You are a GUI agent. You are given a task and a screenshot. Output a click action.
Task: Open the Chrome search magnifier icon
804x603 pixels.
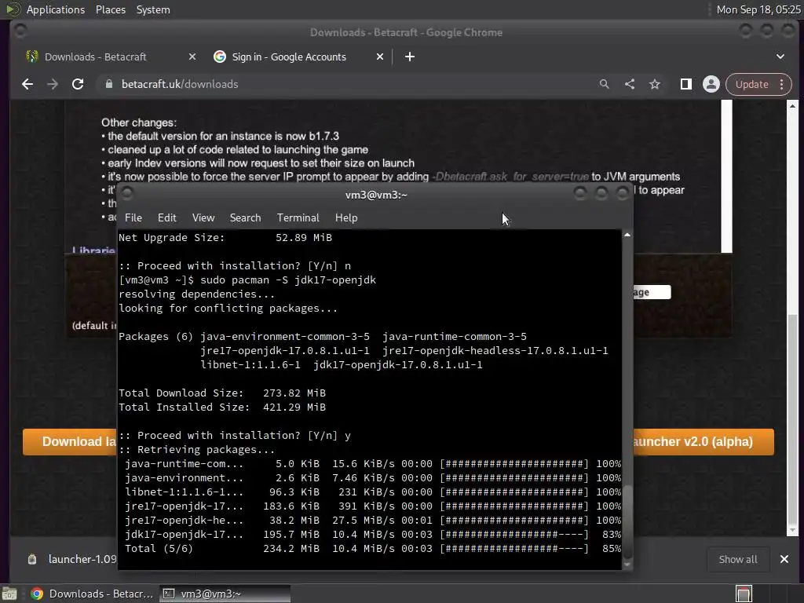pyautogui.click(x=605, y=84)
